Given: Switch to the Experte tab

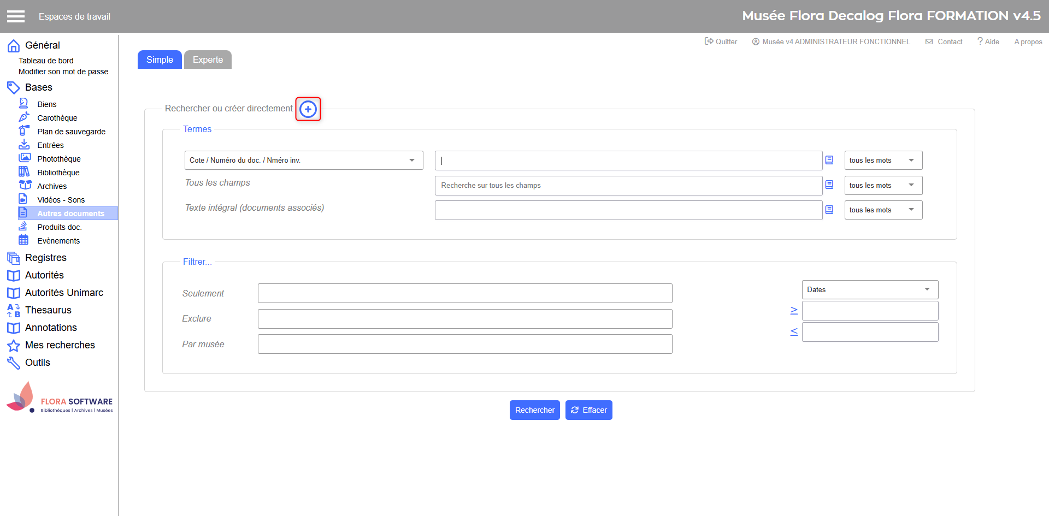Looking at the screenshot, I should (x=208, y=60).
